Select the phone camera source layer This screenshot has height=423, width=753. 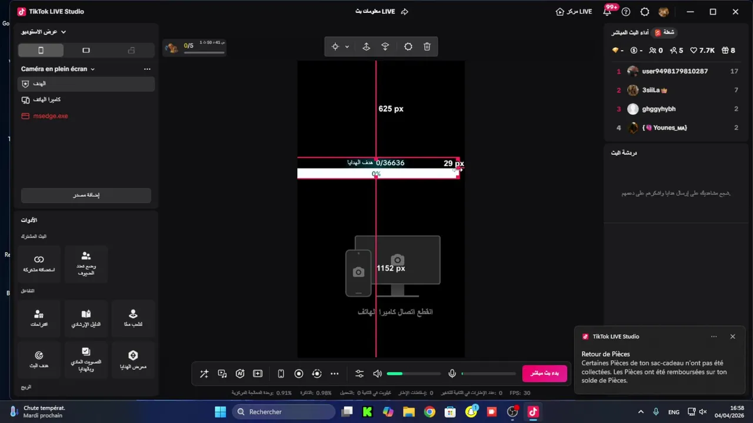tap(86, 100)
